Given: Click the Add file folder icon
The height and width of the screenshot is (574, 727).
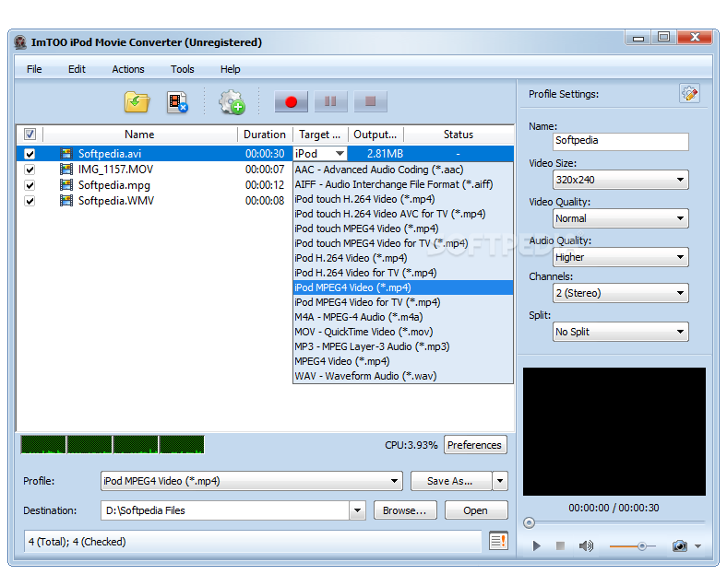Looking at the screenshot, I should click(137, 102).
